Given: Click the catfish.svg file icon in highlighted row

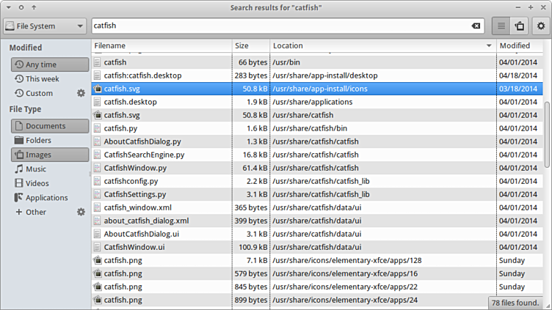Looking at the screenshot, I should [98, 89].
